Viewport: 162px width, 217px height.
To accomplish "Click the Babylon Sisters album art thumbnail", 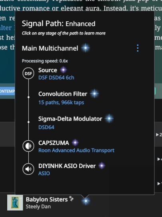I will click(x=15, y=203).
